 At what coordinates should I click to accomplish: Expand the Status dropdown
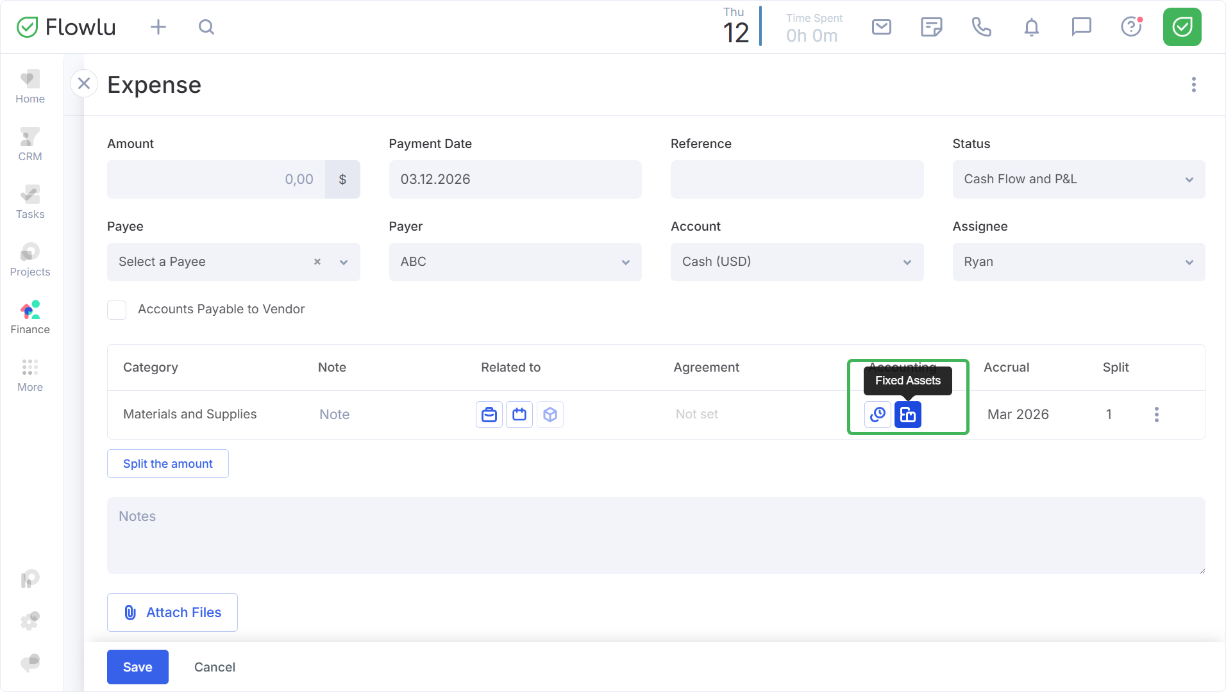point(1078,179)
